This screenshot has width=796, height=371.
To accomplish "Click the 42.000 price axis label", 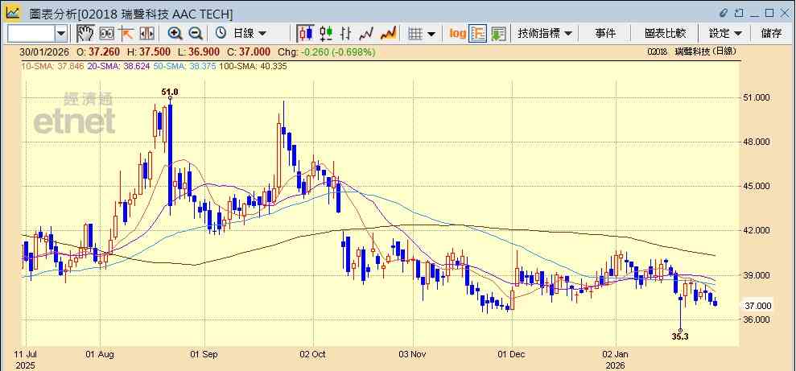I will pyautogui.click(x=757, y=230).
